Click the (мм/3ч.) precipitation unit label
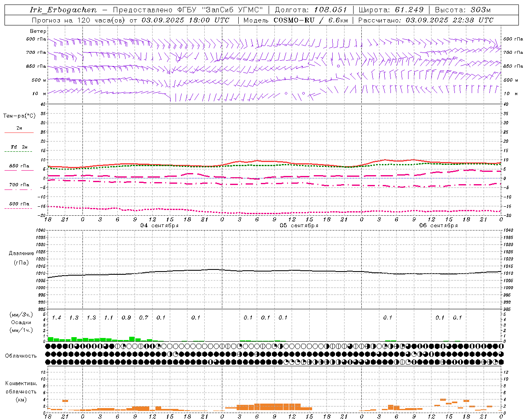This screenshot has height=420, width=525. click(x=21, y=315)
